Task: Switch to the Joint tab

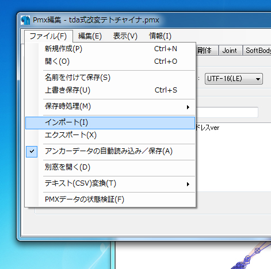Action: click(230, 51)
